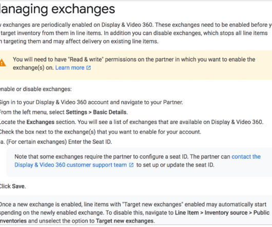Click the 'contact the' link text

pyautogui.click(x=246, y=157)
